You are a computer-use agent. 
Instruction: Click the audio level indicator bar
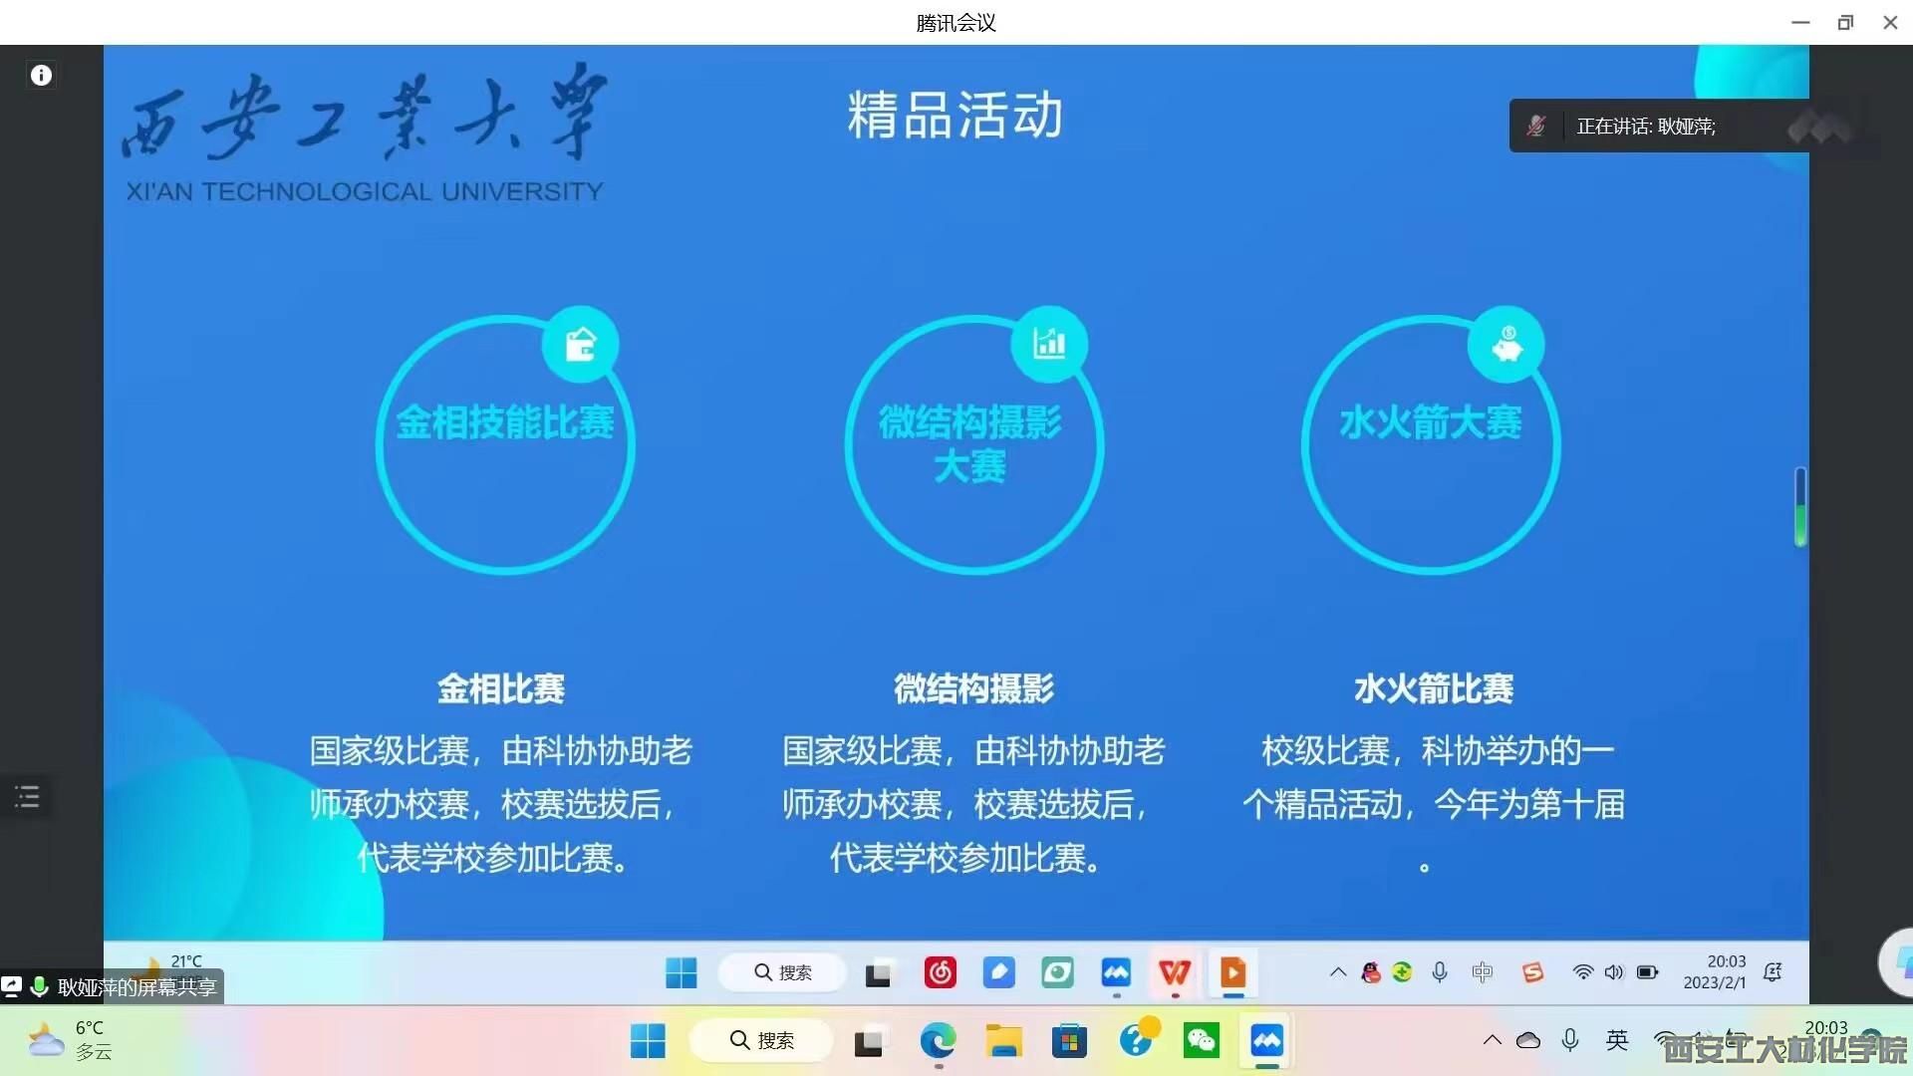(1800, 506)
